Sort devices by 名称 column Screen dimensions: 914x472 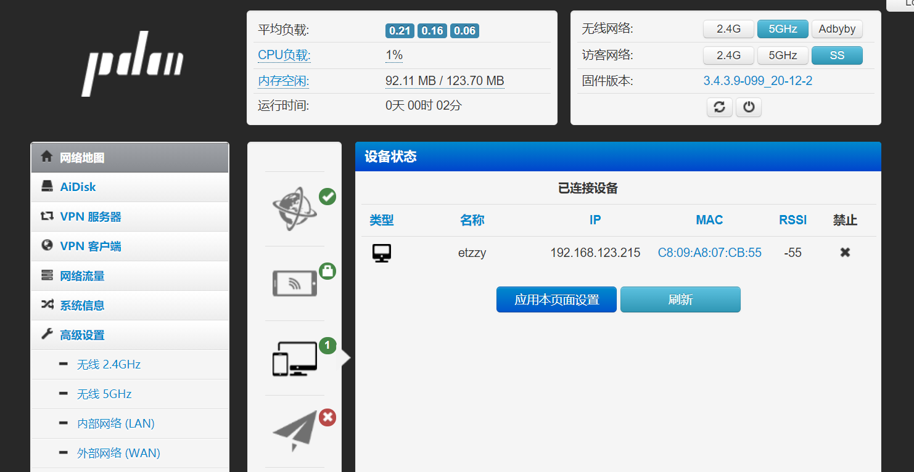pyautogui.click(x=472, y=220)
